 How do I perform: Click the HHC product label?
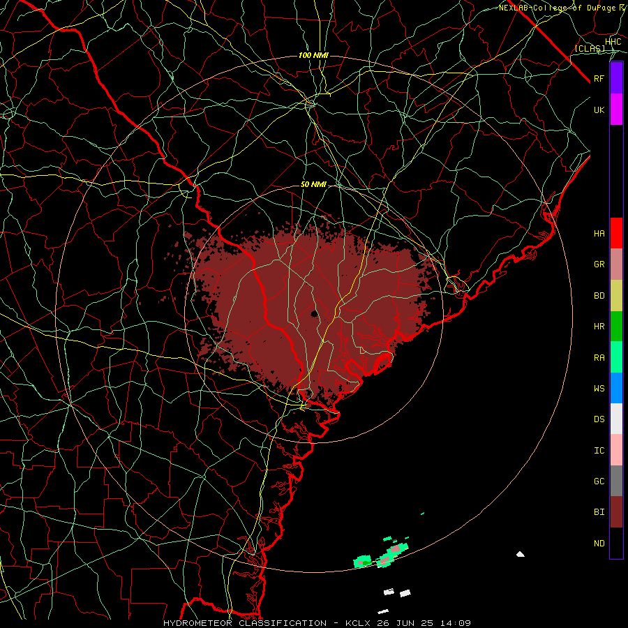(x=613, y=42)
